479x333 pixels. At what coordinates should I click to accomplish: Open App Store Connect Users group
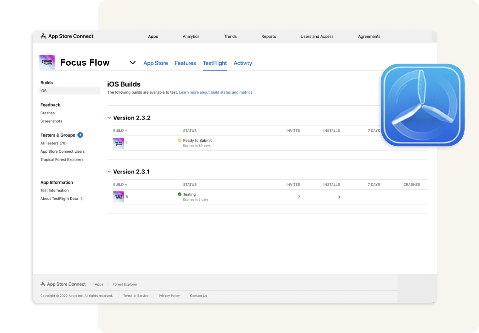(x=62, y=152)
